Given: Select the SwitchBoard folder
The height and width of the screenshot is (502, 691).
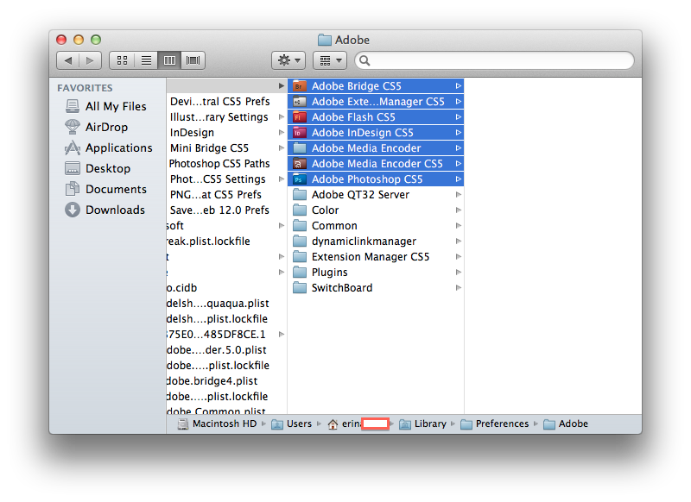Looking at the screenshot, I should click(x=376, y=288).
